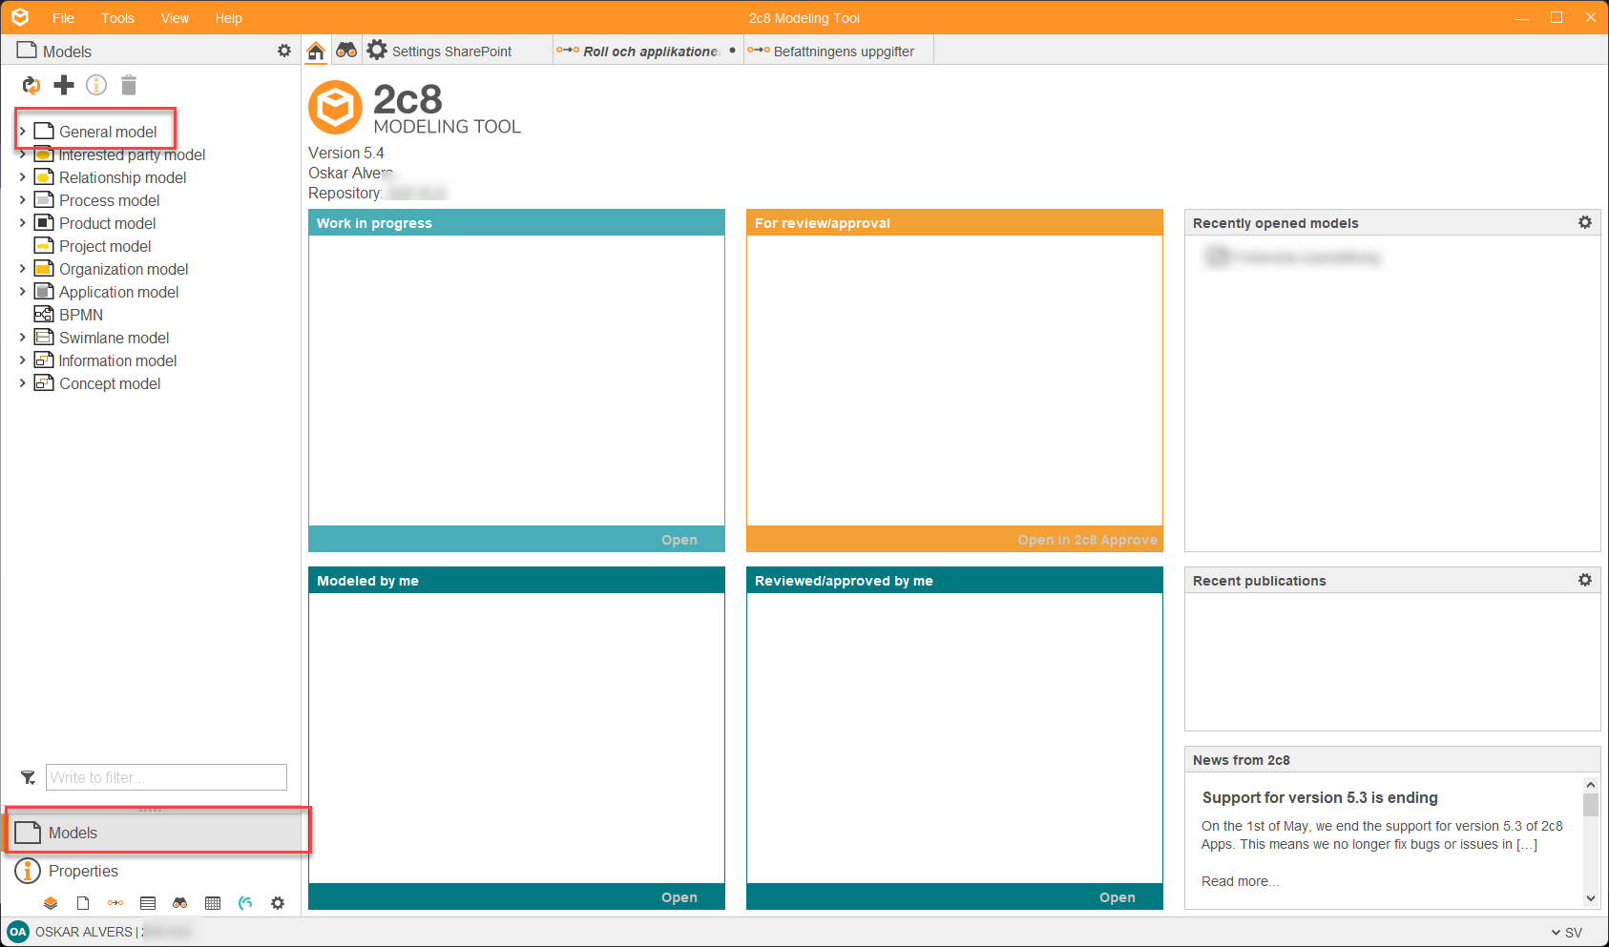Open Recently opened models settings gear

tap(1585, 222)
